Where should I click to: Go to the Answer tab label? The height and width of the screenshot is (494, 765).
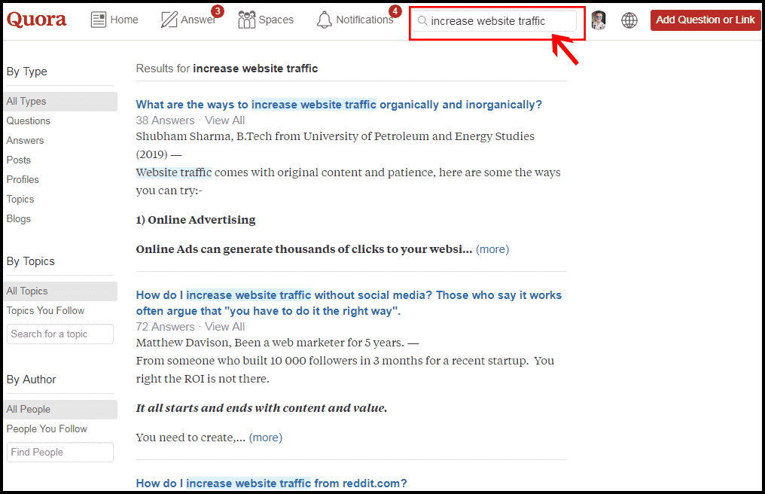197,20
